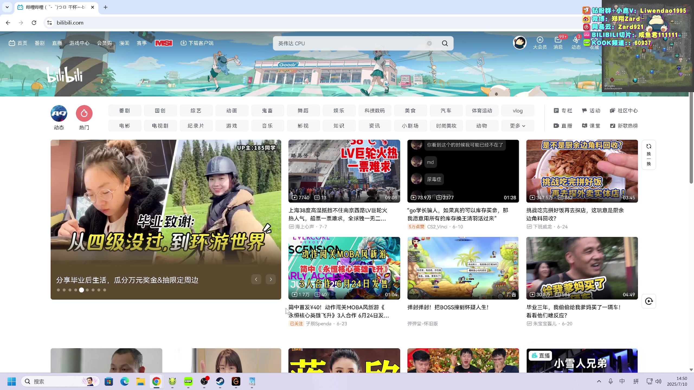
Task: Open the user avatar profile menu
Action: coord(520,43)
